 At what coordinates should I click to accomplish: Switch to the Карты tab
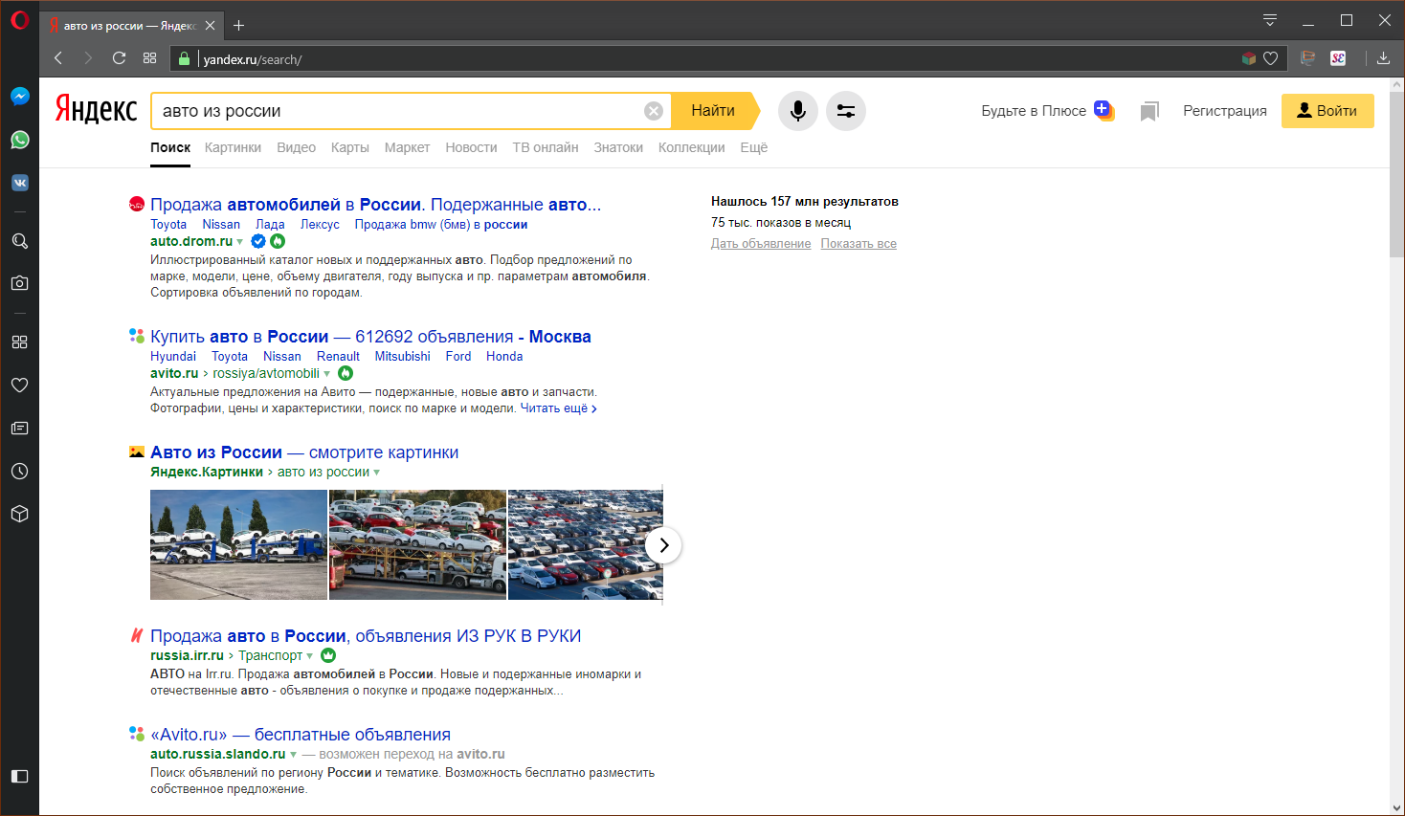click(350, 147)
